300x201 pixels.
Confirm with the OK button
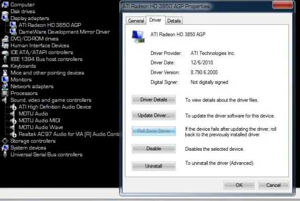[x=239, y=185]
